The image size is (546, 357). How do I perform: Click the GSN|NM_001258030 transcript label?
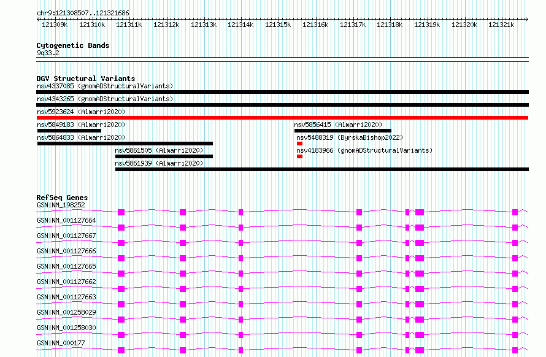point(66,328)
